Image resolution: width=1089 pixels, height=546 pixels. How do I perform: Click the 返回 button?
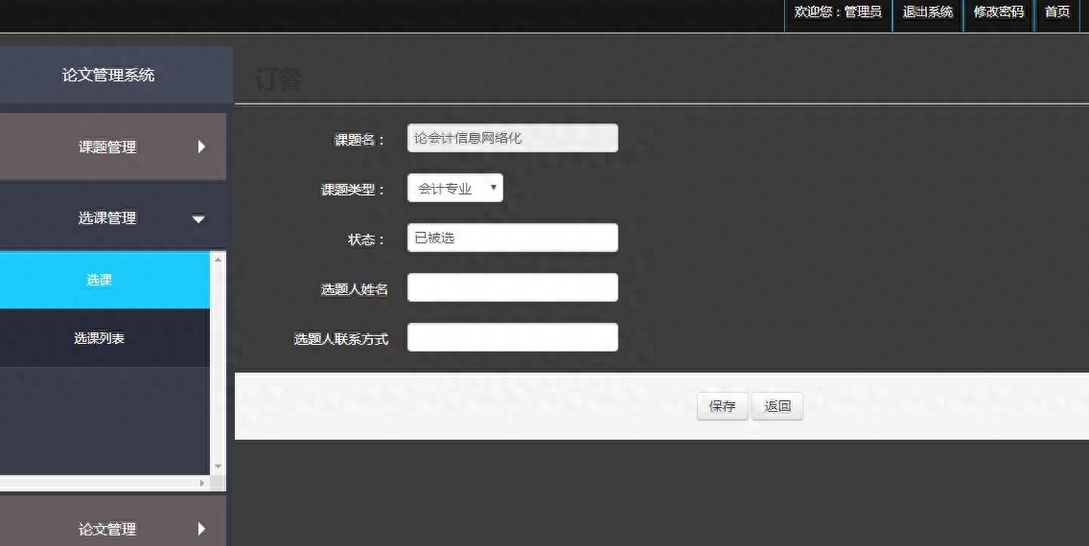point(777,406)
